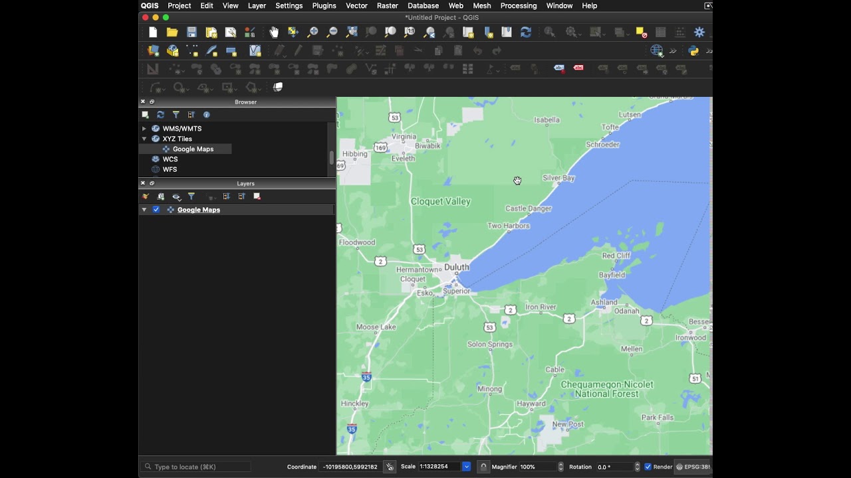
Task: Click the New GeoPackage Layer icon
Action: coord(173,50)
